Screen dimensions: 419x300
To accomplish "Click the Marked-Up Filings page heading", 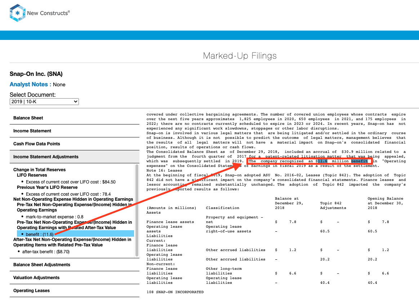I will [240, 55].
